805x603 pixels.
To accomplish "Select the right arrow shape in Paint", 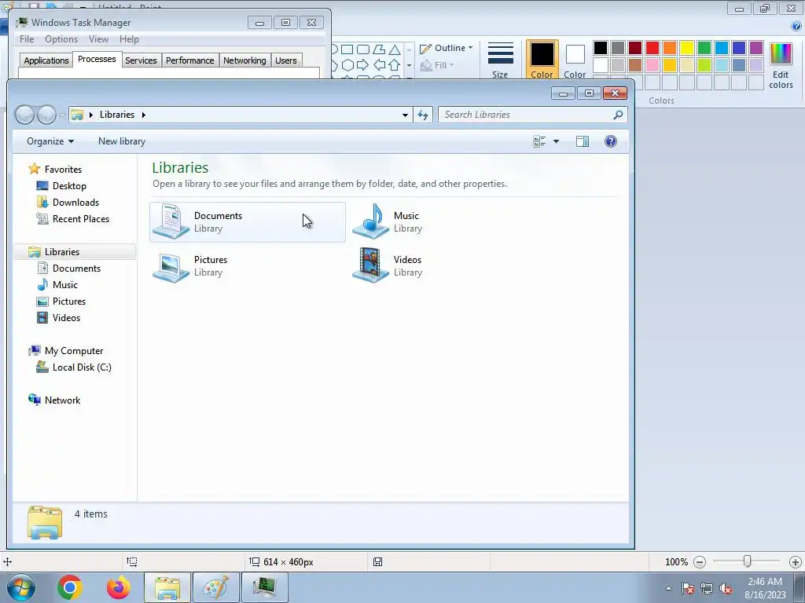I will tap(362, 65).
